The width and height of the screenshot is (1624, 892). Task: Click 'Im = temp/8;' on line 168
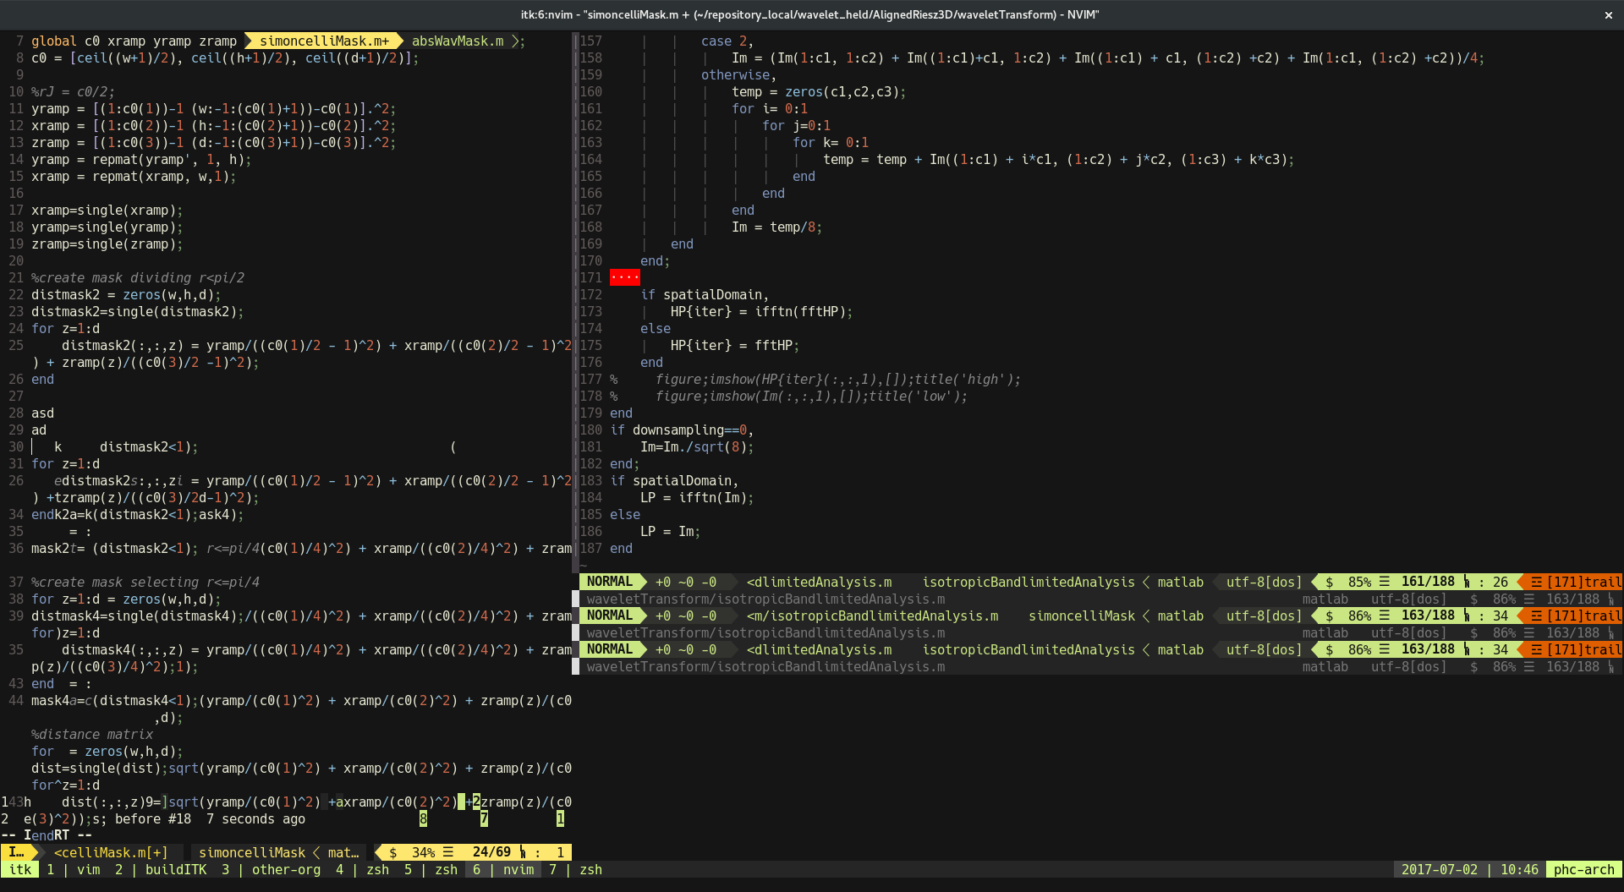[776, 227]
